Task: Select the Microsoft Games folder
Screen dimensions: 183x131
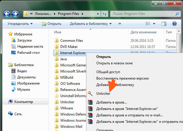Action: 73,65
